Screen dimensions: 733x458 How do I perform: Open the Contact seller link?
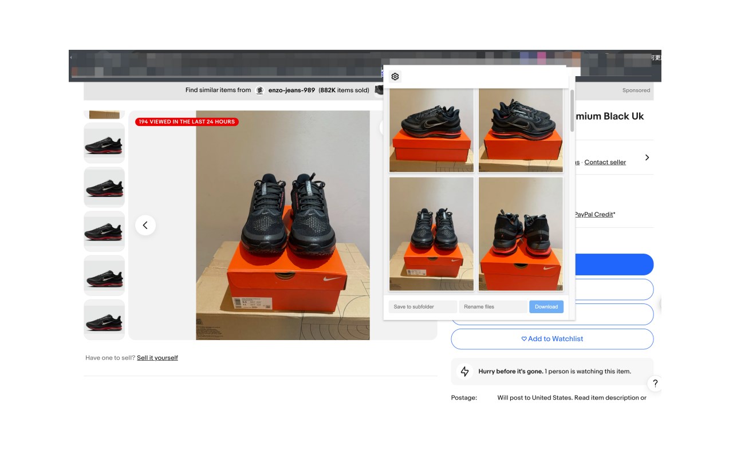(605, 162)
